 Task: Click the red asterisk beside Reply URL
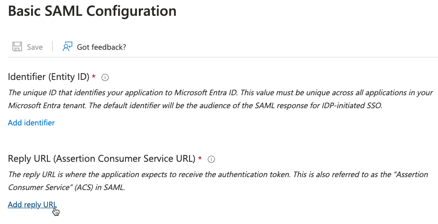[x=200, y=158]
